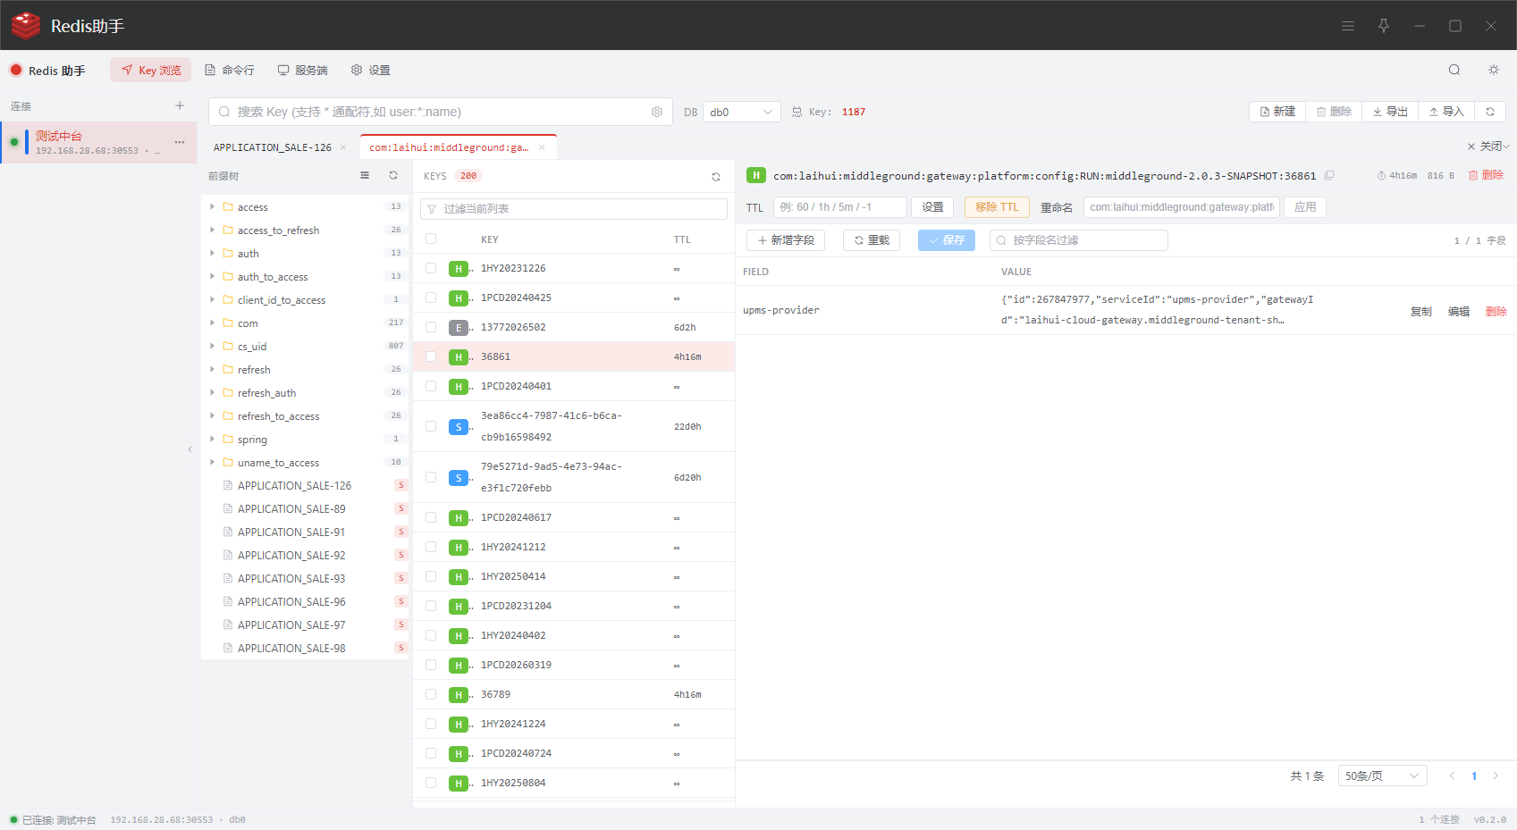1517x830 pixels.
Task: Switch to the APPLICATION_SALE-126 tab
Action: point(273,147)
